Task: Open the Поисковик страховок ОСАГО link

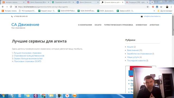Action: pyautogui.click(x=27, y=61)
